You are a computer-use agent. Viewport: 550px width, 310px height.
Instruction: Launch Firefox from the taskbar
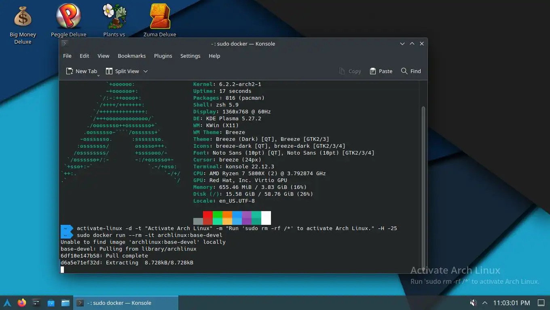(x=22, y=303)
